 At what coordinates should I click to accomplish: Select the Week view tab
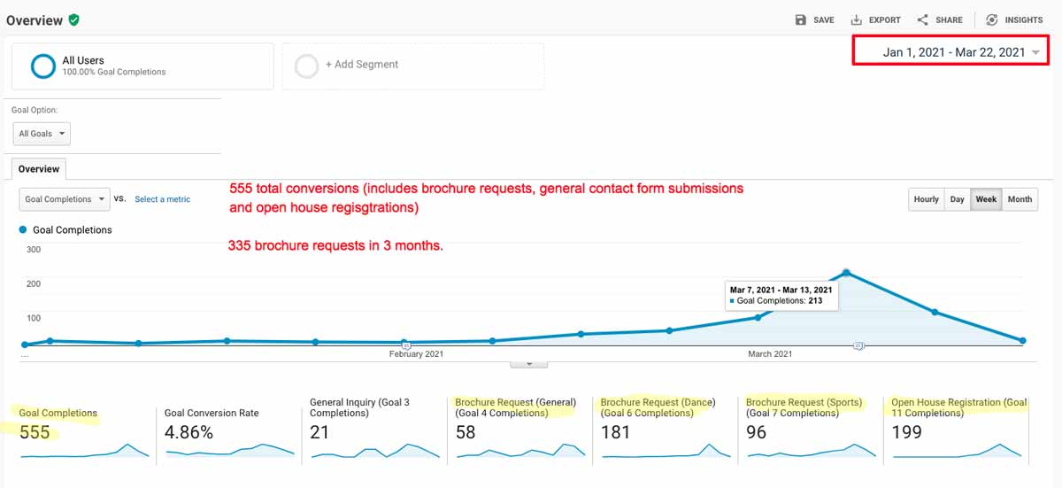pyautogui.click(x=986, y=199)
